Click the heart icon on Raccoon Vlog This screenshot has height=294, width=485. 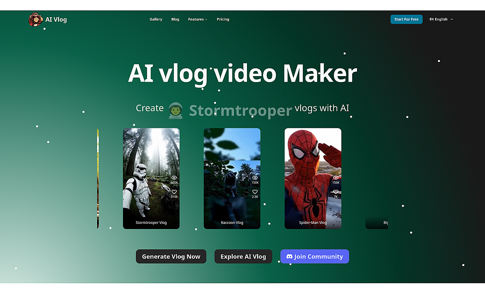pyautogui.click(x=255, y=192)
